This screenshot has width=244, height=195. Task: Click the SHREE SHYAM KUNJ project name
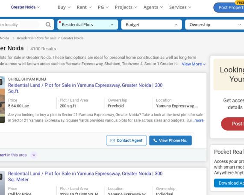coord(27,79)
